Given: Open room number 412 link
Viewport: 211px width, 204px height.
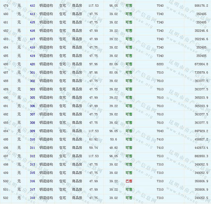Looking at the screenshot, I should [32, 6].
